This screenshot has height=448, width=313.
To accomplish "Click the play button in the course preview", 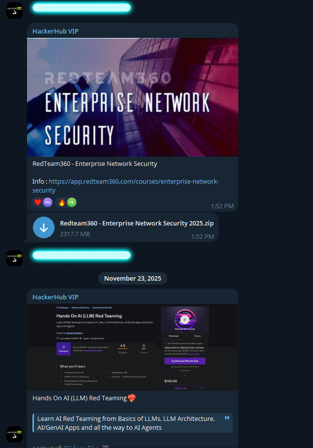I will 185,319.
